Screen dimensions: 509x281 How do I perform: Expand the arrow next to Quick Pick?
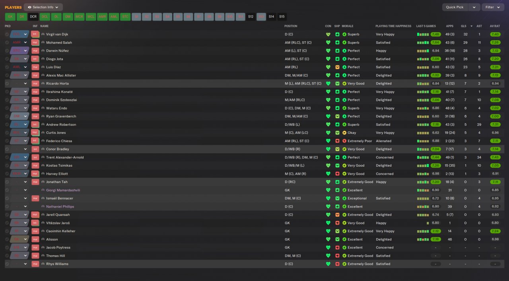click(x=474, y=7)
